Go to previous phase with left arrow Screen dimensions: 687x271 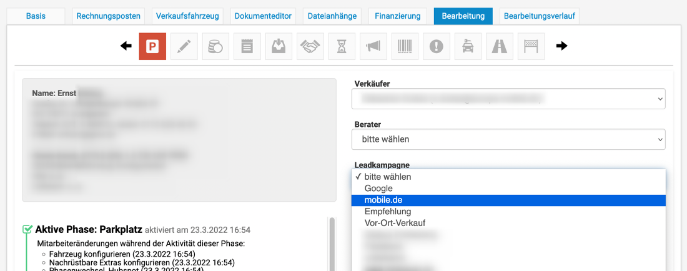coord(126,46)
